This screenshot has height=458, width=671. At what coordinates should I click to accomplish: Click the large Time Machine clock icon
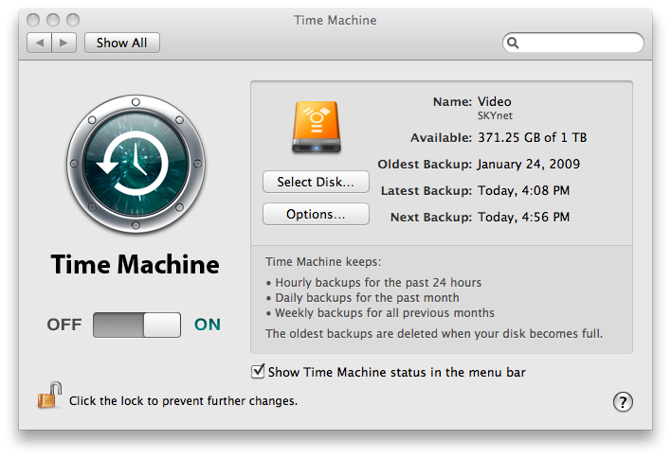point(136,164)
